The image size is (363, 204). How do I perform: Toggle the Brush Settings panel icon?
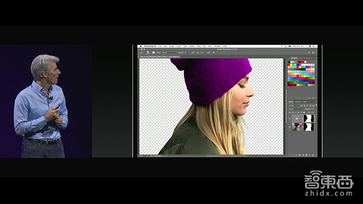pyautogui.click(x=154, y=53)
